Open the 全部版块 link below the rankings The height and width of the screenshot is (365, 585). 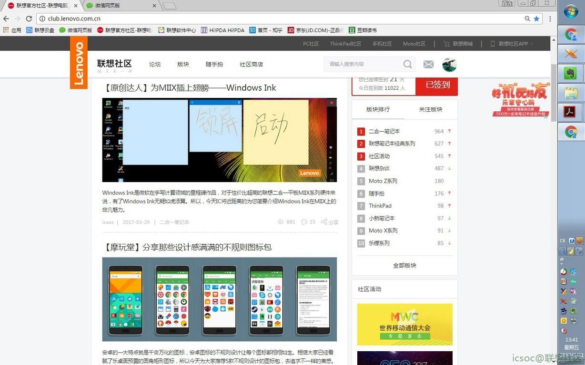[x=404, y=265]
